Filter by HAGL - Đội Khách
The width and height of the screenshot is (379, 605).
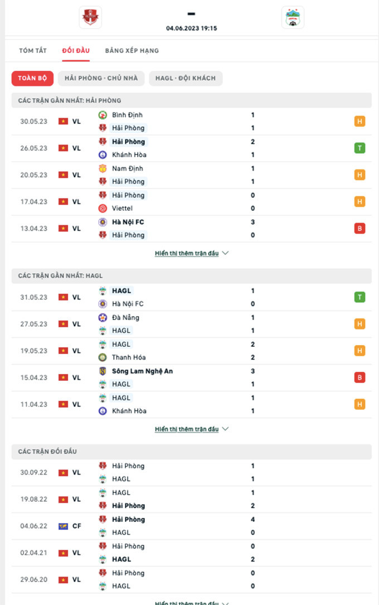[x=186, y=79]
